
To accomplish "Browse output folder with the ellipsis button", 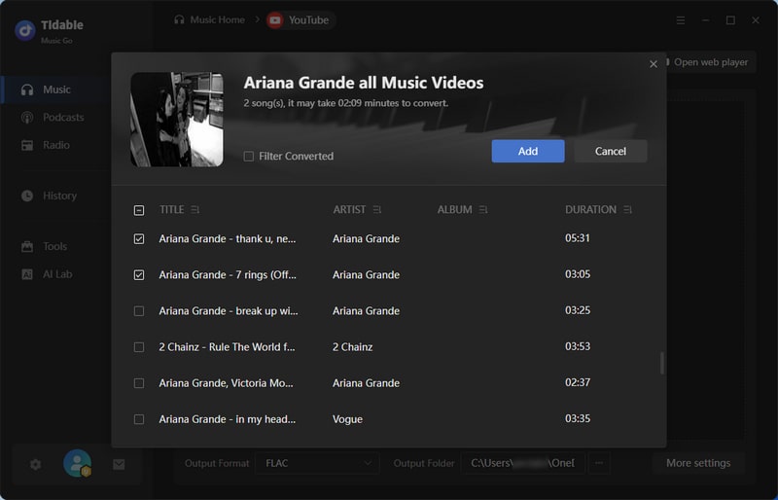I will [x=599, y=463].
